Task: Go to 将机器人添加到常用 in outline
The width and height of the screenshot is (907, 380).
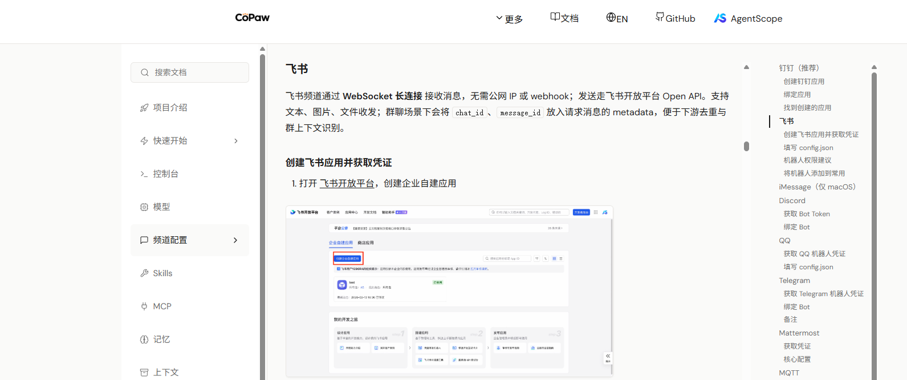Action: [814, 173]
